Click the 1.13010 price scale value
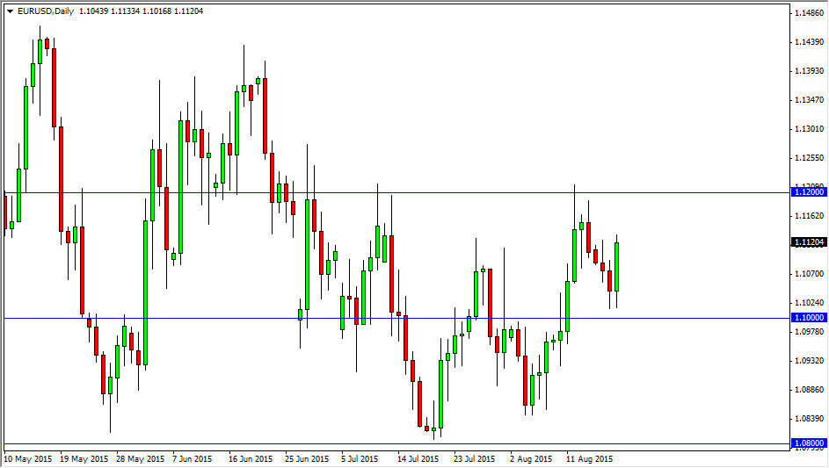829x468 pixels. [810, 129]
